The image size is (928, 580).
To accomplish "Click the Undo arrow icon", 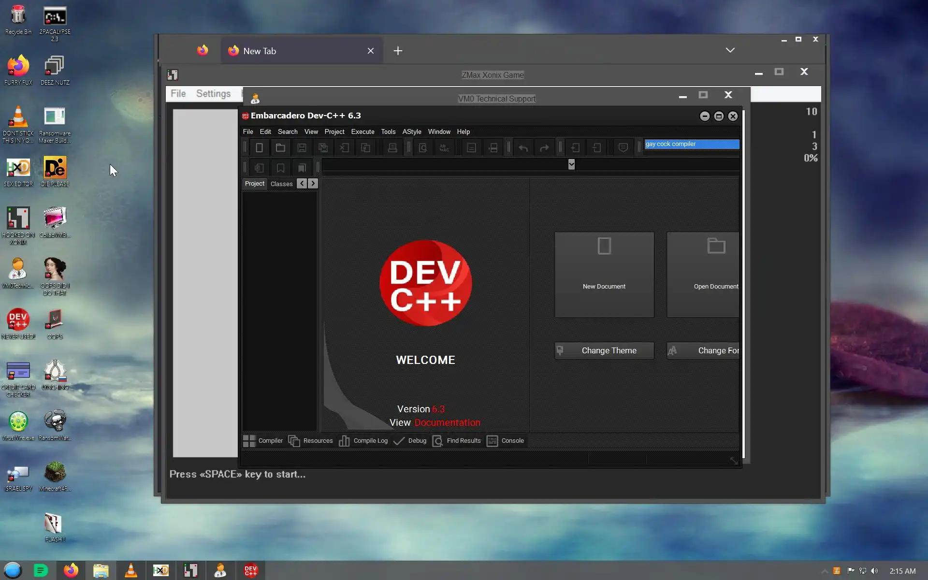I will (523, 148).
